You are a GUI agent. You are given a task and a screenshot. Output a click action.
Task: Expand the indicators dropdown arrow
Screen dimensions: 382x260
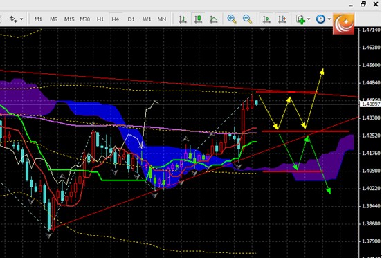point(309,19)
